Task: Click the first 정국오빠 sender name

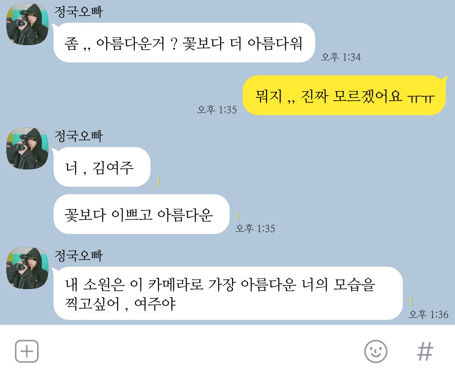Action: pyautogui.click(x=79, y=12)
